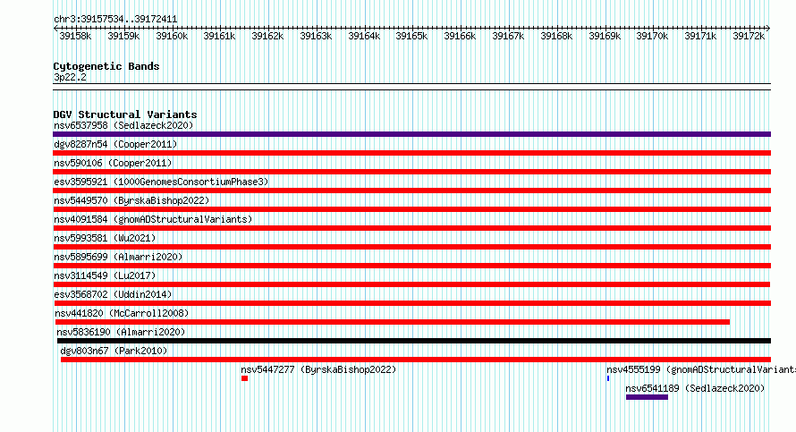The image size is (796, 432).
Task: Open esv3595921 (1000GenomesConsortiumPhase3) label
Action: 161,182
